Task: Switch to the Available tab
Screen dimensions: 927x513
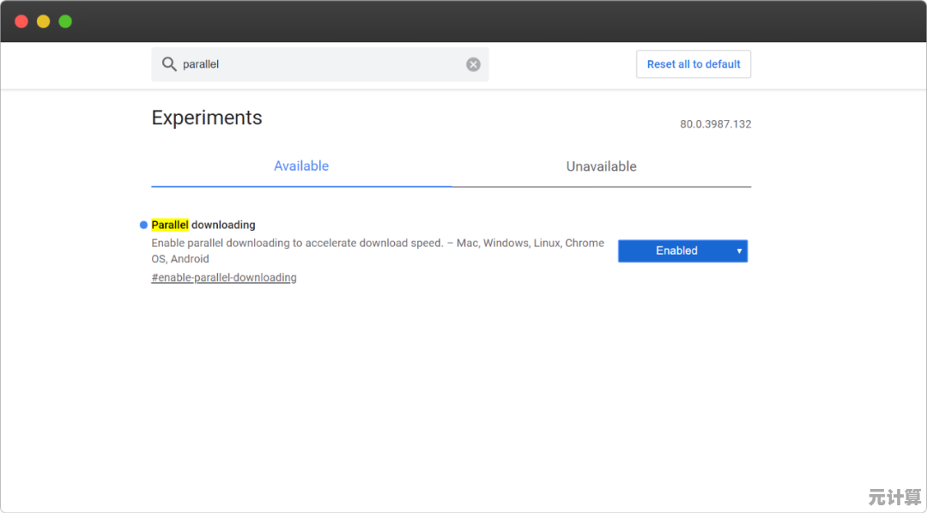Action: (x=301, y=166)
